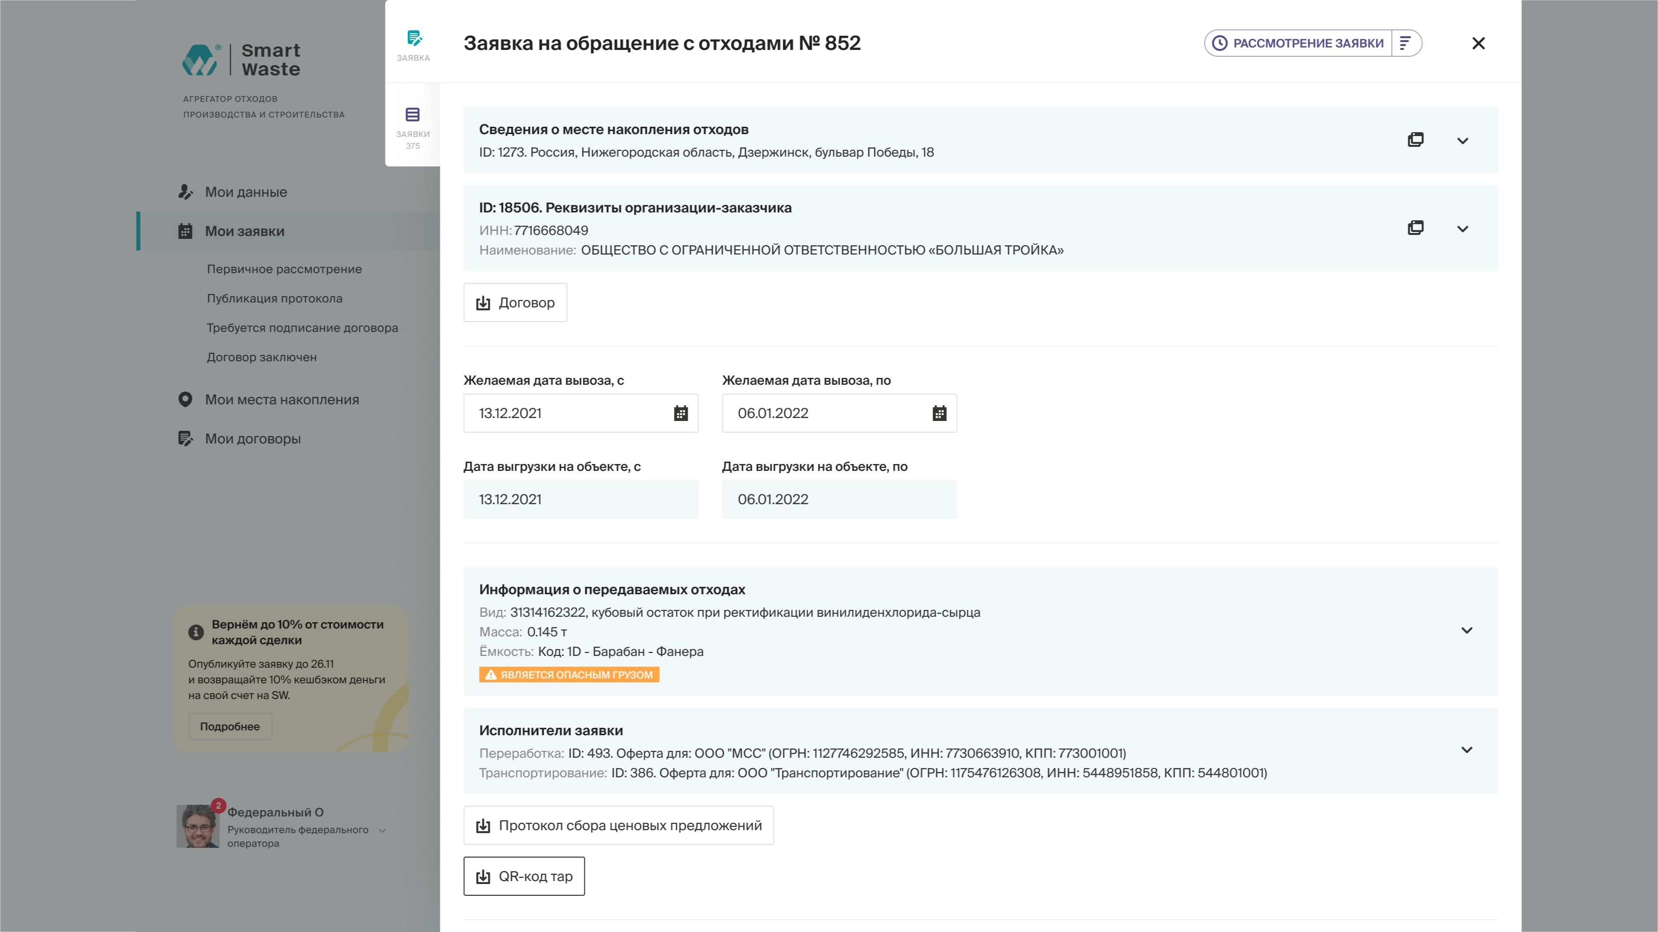
Task: Download the Договор document
Action: click(x=515, y=303)
